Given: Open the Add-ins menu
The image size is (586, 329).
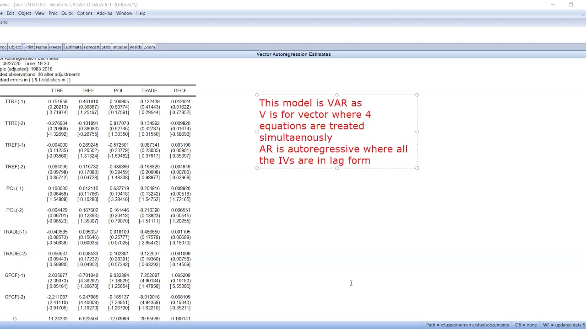Looking at the screenshot, I should [104, 13].
